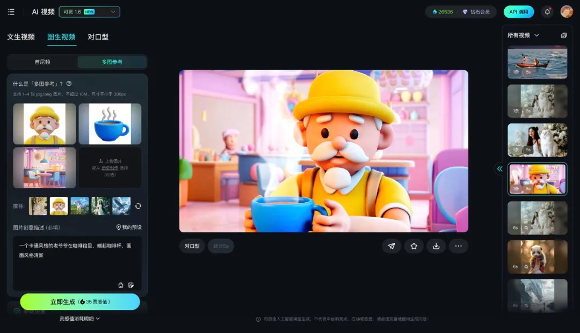Click the notification bell icon
Viewport: 580px width, 333px height.
[x=547, y=12]
